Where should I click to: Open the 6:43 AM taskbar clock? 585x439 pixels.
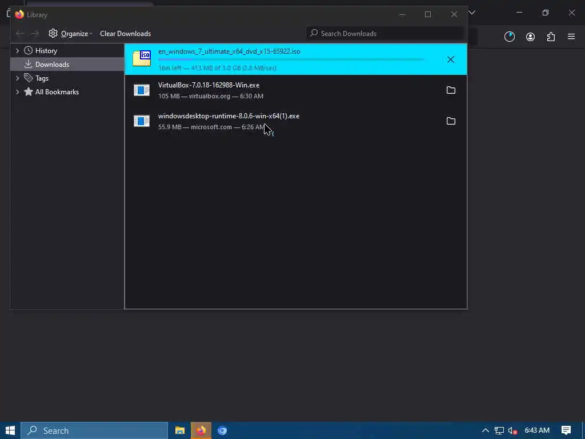[x=537, y=430]
